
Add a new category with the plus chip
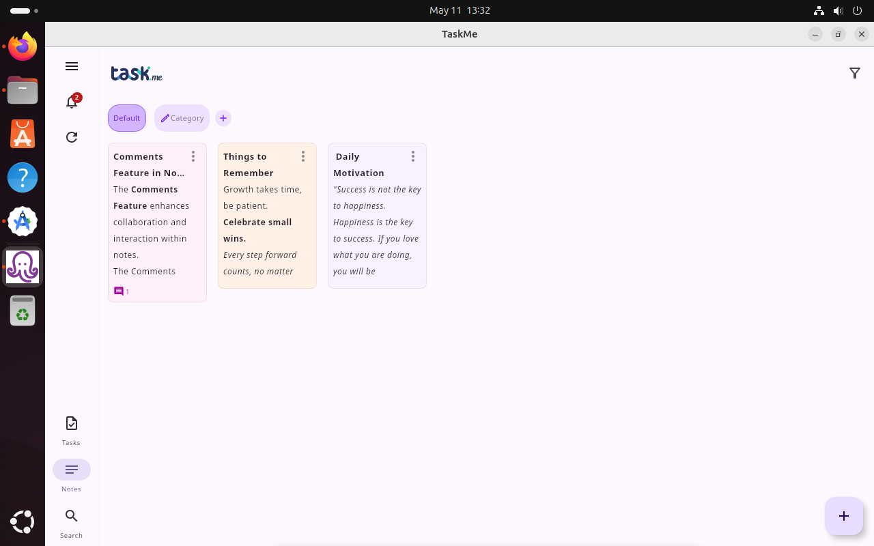(223, 117)
